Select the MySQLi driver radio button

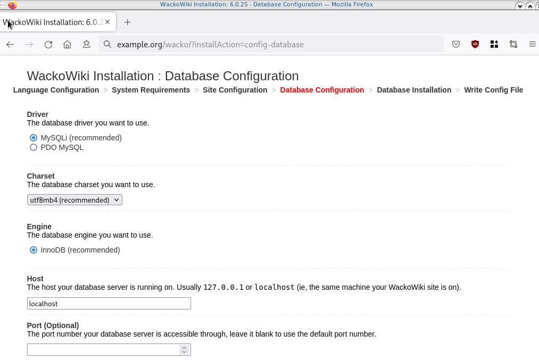click(34, 138)
